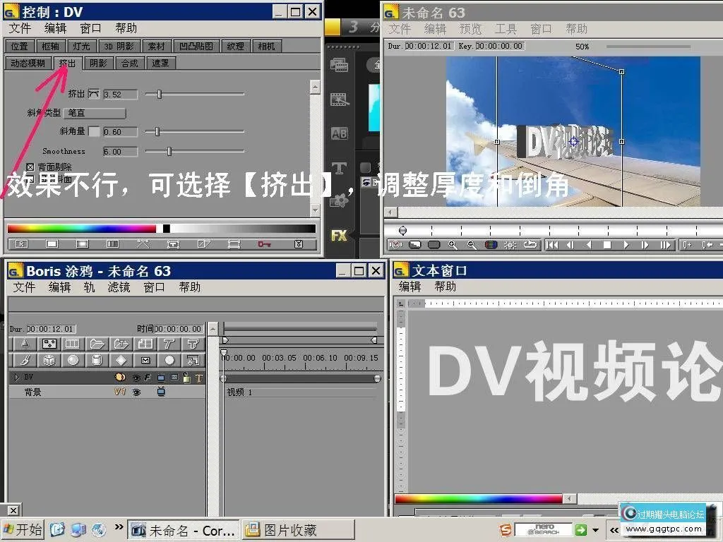This screenshot has width=723, height=542.
Task: Click the 图片收藏 taskbar button
Action: (297, 529)
